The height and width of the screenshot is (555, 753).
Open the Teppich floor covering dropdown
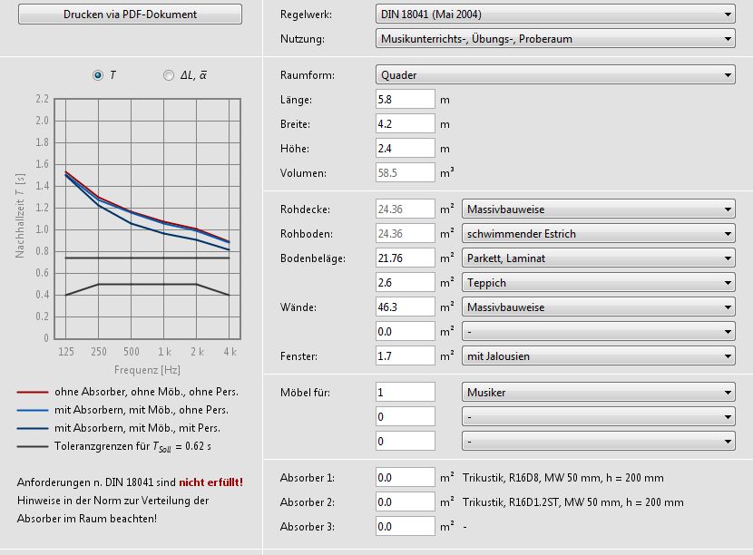(x=599, y=283)
